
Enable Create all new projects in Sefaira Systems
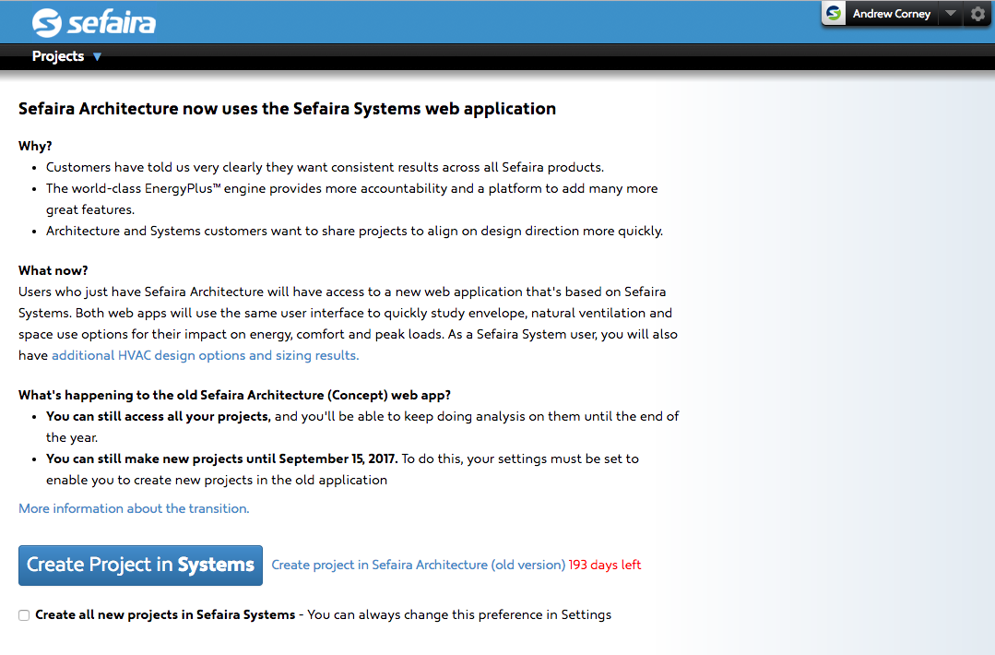(x=24, y=615)
